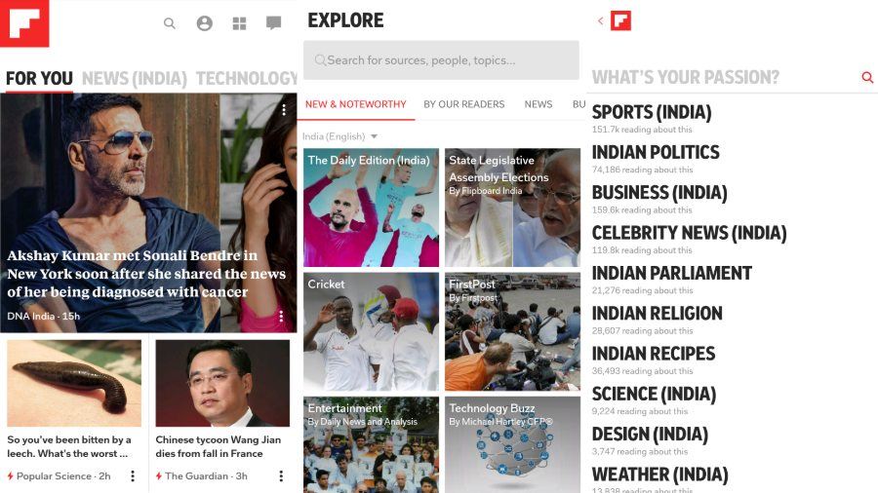Screen dimensions: 878x493
Task: Pick the Indian Recipes topic
Action: click(x=654, y=354)
